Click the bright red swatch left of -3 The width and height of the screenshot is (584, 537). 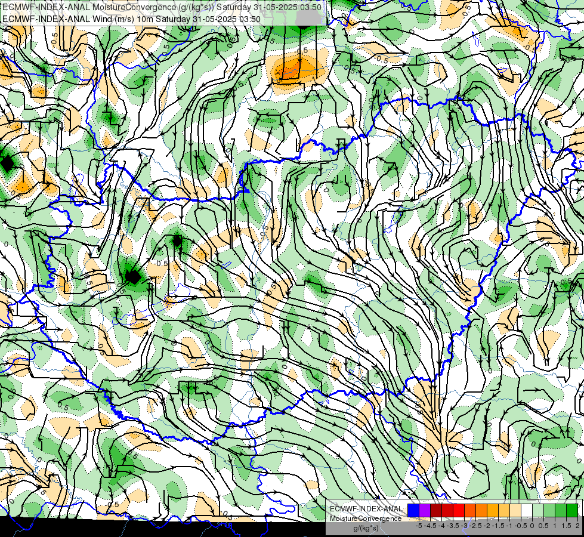coord(459,510)
